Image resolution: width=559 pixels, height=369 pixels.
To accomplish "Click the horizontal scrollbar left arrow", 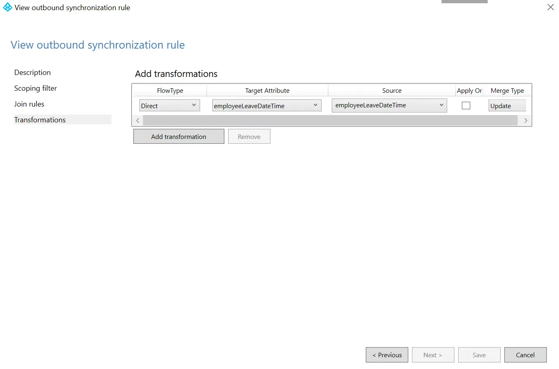I will (138, 120).
